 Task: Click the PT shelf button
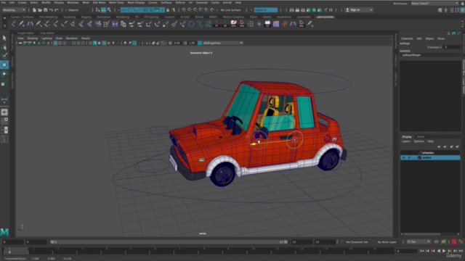coord(217,24)
